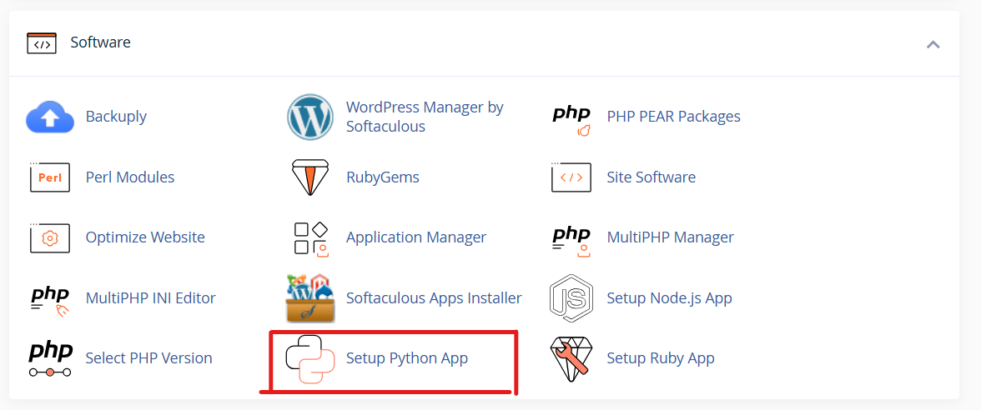Click the Python logo icon

click(310, 359)
